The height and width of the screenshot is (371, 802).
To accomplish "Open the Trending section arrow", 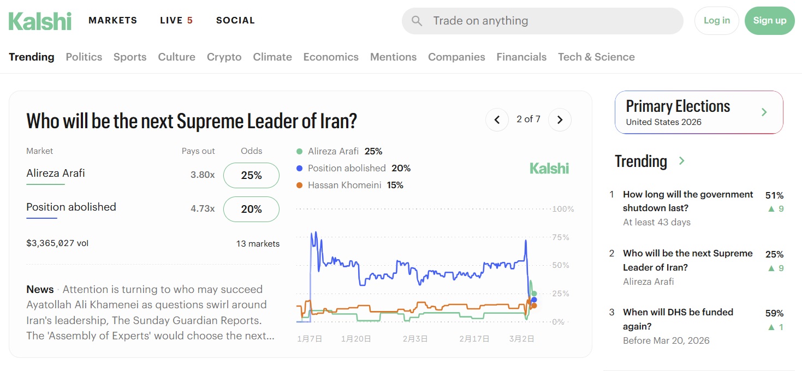I will pyautogui.click(x=681, y=161).
